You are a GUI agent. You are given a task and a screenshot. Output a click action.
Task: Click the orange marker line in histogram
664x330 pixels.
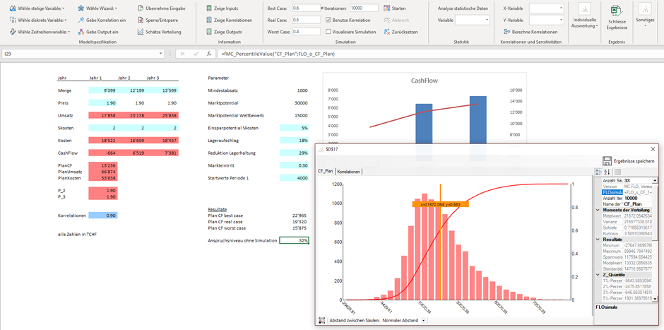pos(440,242)
